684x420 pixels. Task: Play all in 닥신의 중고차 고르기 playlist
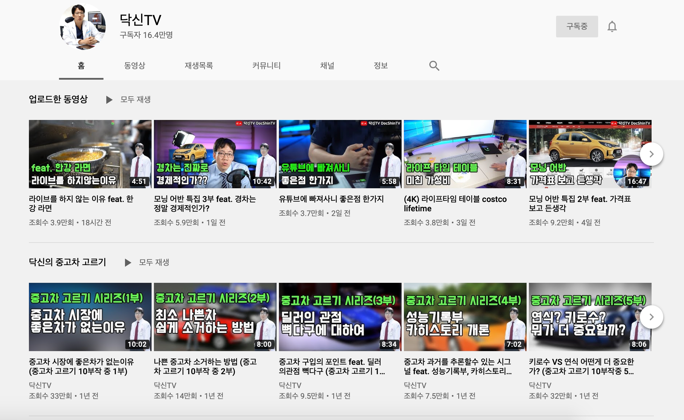pos(147,262)
